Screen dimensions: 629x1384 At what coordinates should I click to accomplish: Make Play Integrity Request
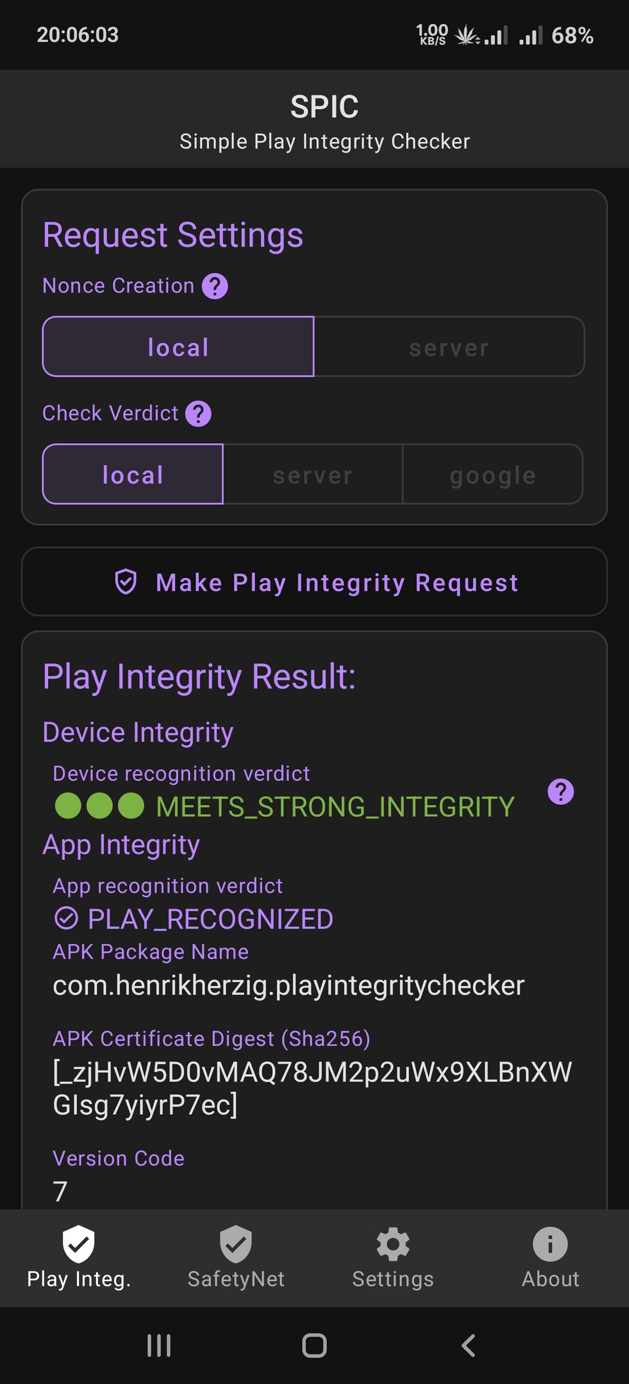coord(314,582)
